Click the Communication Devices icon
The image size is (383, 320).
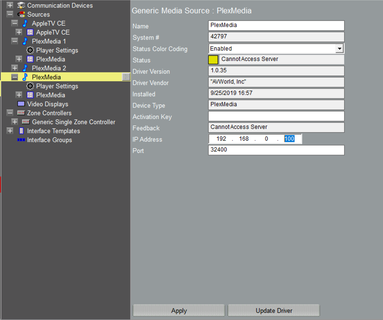pos(21,5)
